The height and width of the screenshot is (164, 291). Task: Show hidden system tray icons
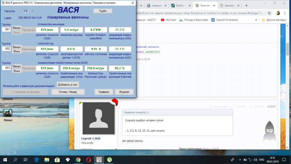click(x=240, y=160)
